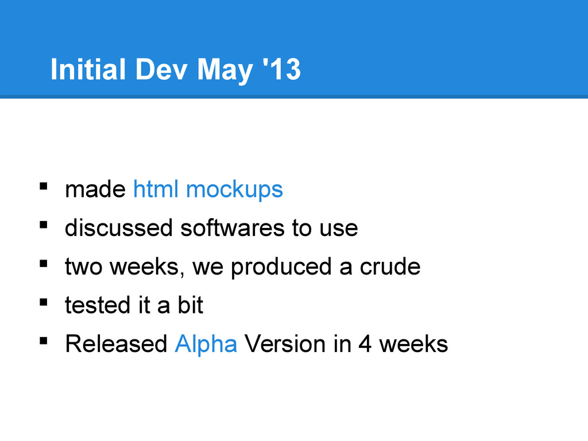Click the bullet marker beside 'discussed softwares'
The image size is (588, 441).
(x=44, y=225)
